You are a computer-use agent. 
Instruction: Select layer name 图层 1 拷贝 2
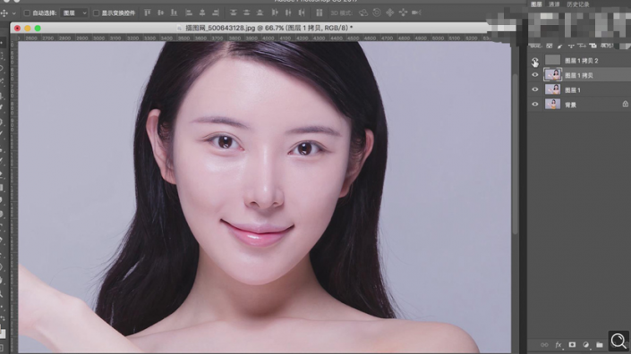tap(582, 61)
